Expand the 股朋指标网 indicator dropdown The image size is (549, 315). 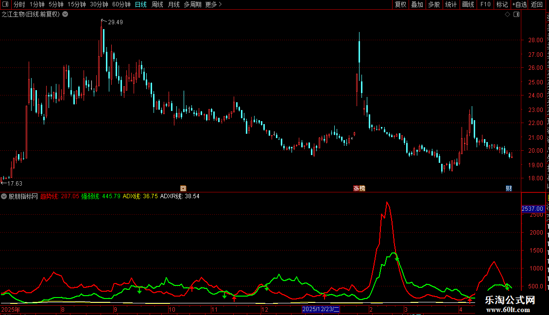4,196
